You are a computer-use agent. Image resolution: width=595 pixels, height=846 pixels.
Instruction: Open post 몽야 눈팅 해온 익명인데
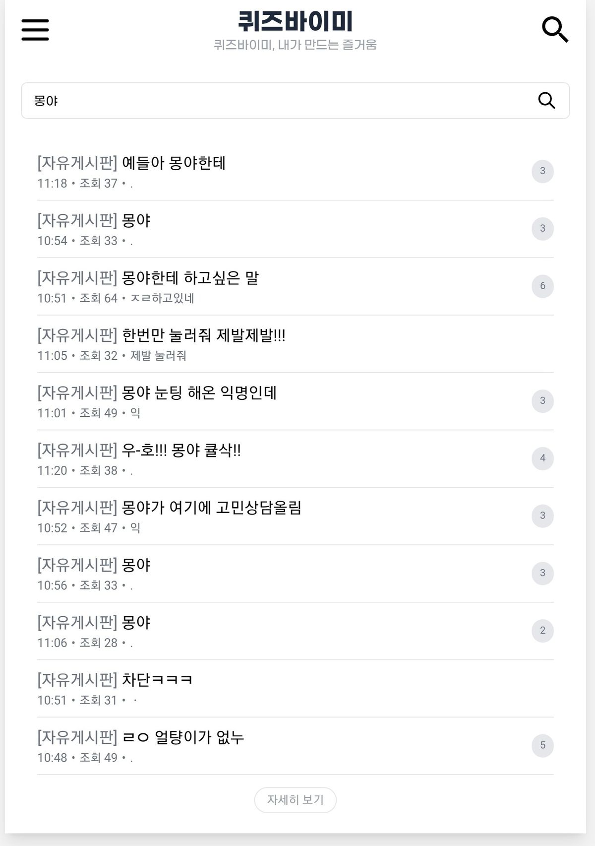click(x=199, y=393)
